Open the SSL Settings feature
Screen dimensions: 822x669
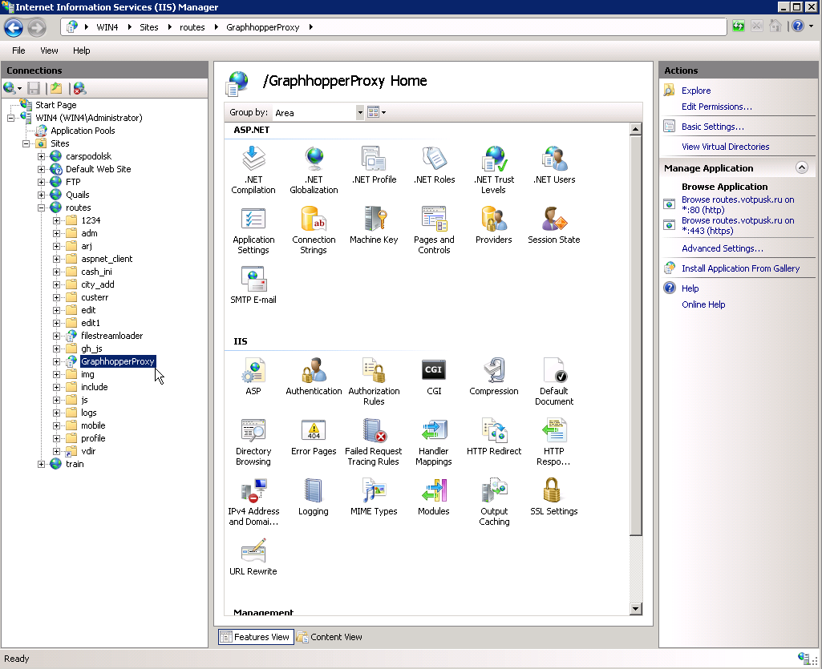coord(554,498)
